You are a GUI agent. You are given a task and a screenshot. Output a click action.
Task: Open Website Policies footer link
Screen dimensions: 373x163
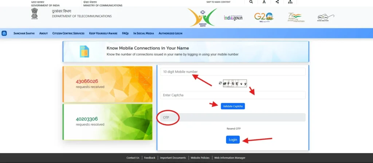click(x=200, y=158)
